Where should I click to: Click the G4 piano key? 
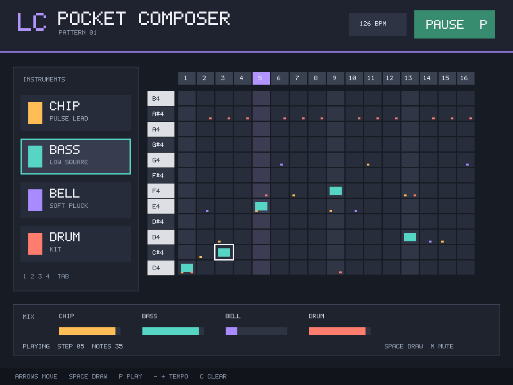click(161, 160)
